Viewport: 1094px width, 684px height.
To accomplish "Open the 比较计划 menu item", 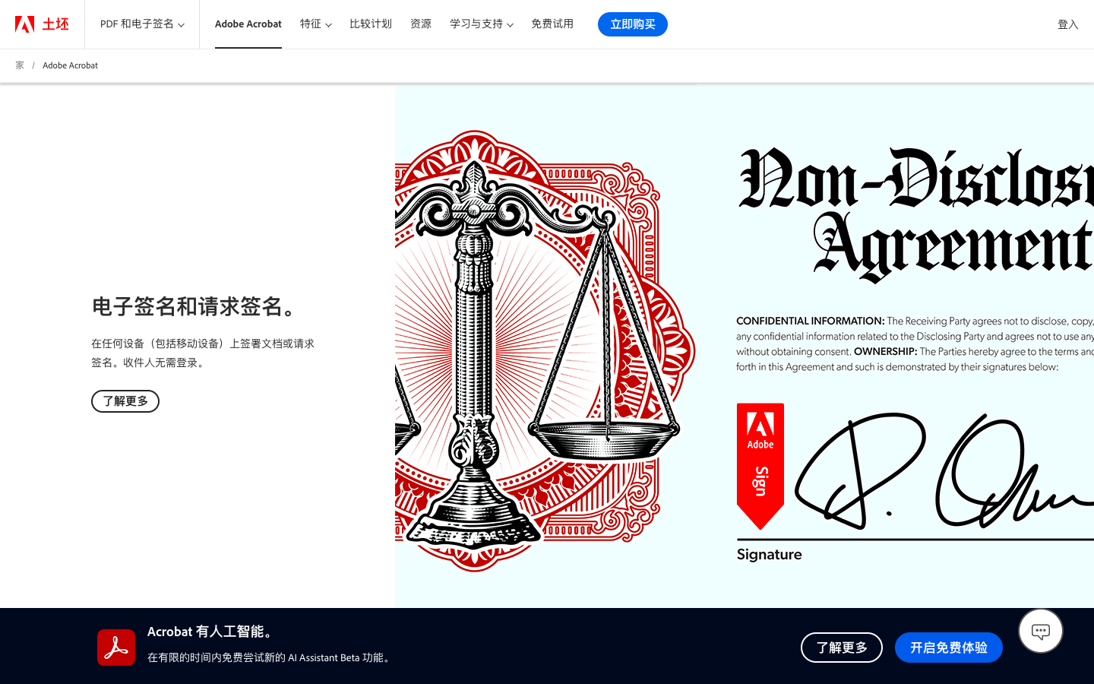I will 371,24.
